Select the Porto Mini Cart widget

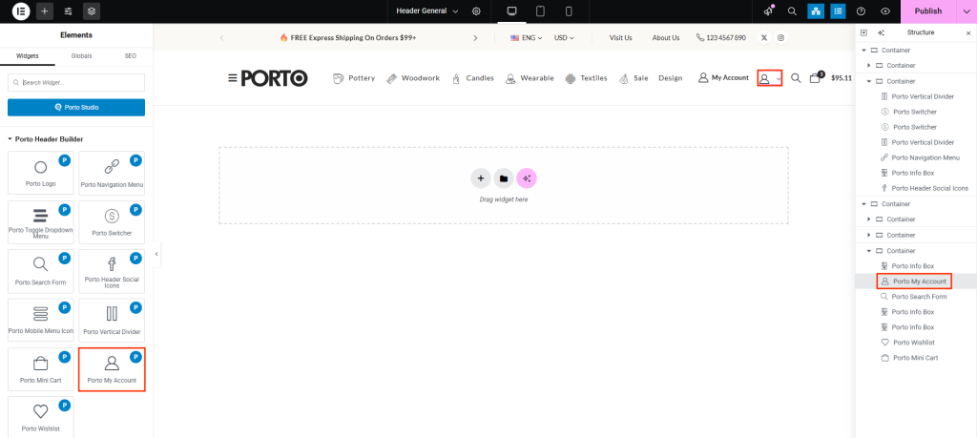[40, 369]
